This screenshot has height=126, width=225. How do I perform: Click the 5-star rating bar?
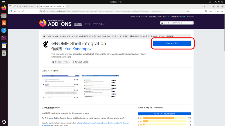165,118
